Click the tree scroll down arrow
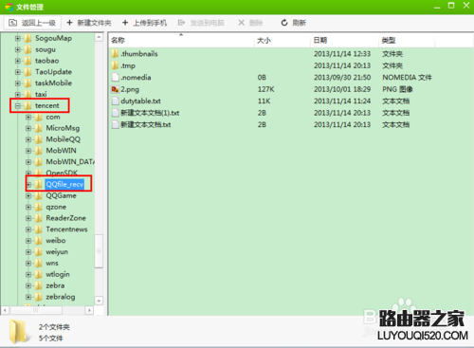The width and height of the screenshot is (474, 348). [x=99, y=301]
